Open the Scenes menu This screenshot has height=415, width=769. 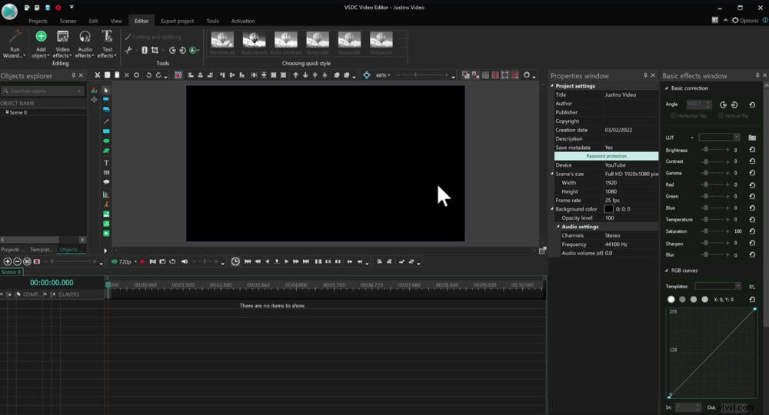point(68,21)
